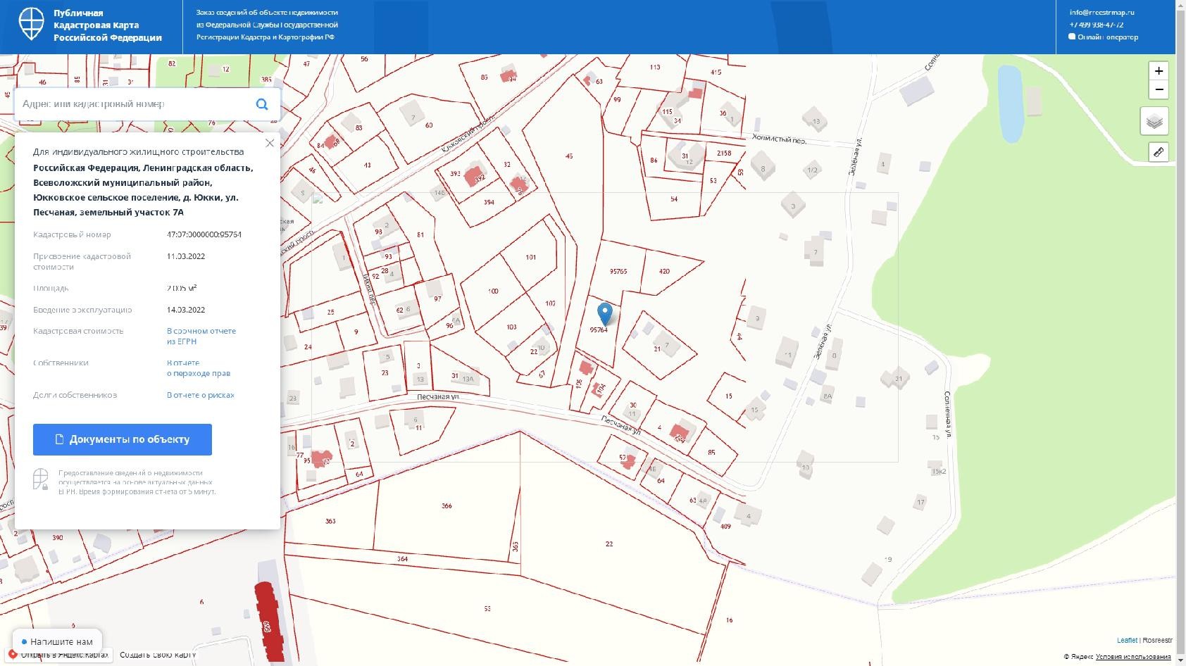Open 'В срочном отчете из ЕГРН' link
Image resolution: width=1186 pixels, height=666 pixels.
201,336
